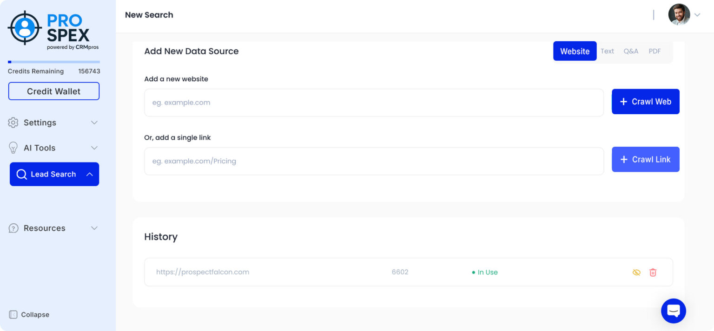Click the 6602 count value
The width and height of the screenshot is (714, 331).
[400, 272]
